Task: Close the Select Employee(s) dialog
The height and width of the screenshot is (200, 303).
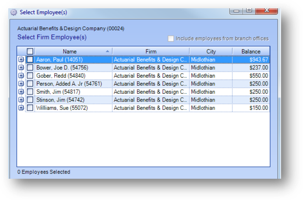Action: coord(267,11)
